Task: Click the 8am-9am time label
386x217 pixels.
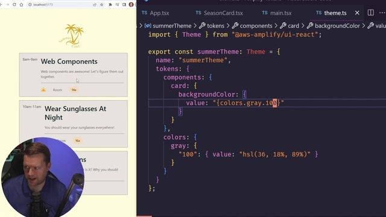Action: click(x=30, y=59)
